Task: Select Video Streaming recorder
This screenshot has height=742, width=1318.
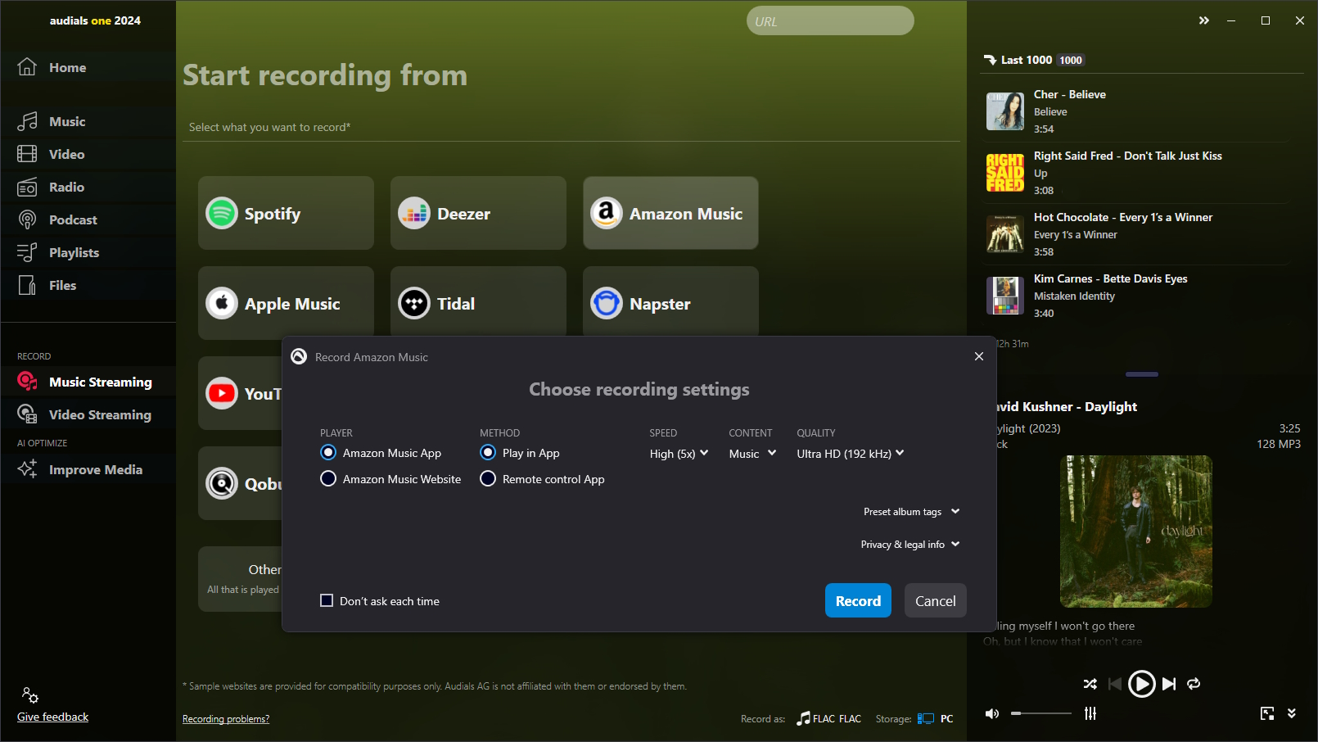Action: 88,414
